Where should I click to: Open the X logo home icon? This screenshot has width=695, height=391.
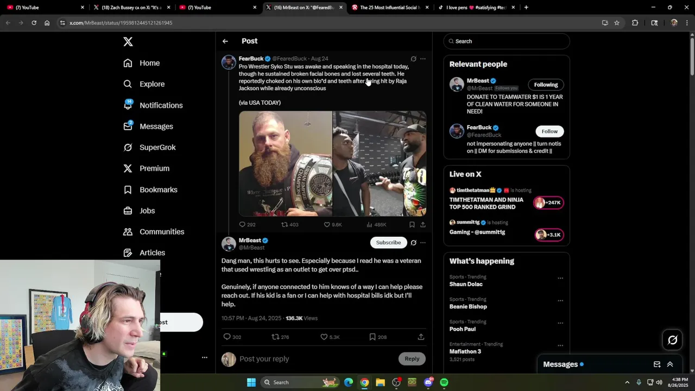[x=128, y=42]
